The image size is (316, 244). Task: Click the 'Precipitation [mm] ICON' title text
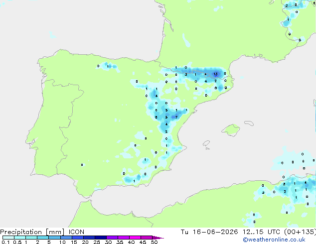42,232
